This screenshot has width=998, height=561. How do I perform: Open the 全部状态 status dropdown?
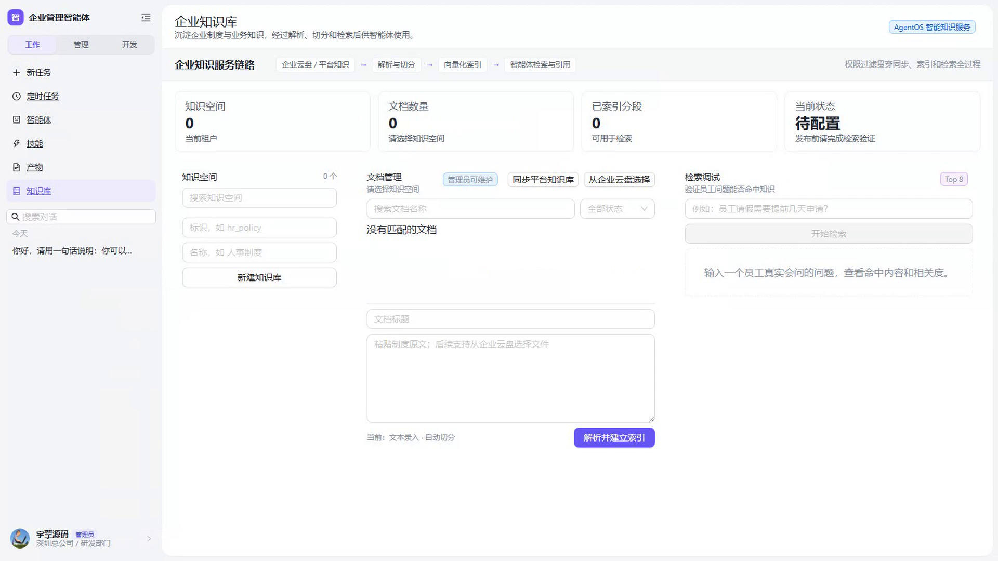(617, 209)
